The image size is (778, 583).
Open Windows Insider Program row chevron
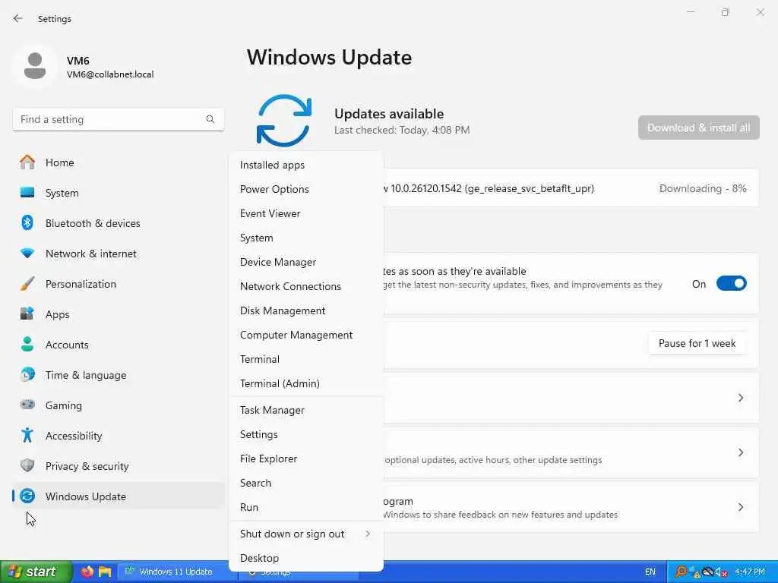tap(740, 506)
